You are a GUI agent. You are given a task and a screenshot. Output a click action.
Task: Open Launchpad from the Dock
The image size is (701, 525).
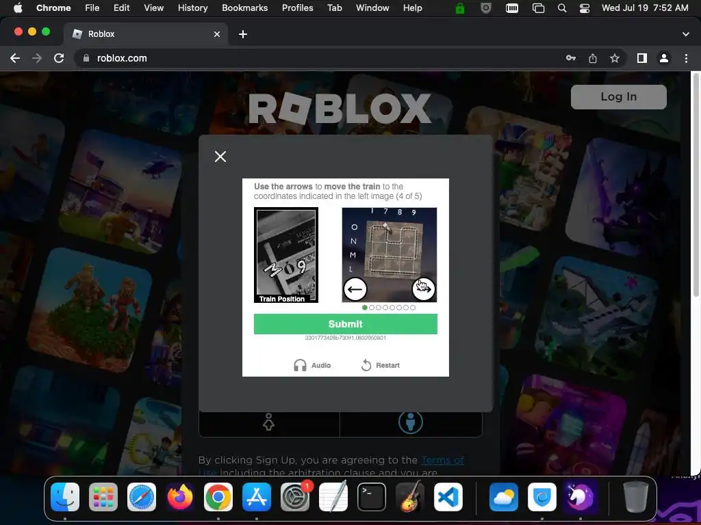pos(103,497)
